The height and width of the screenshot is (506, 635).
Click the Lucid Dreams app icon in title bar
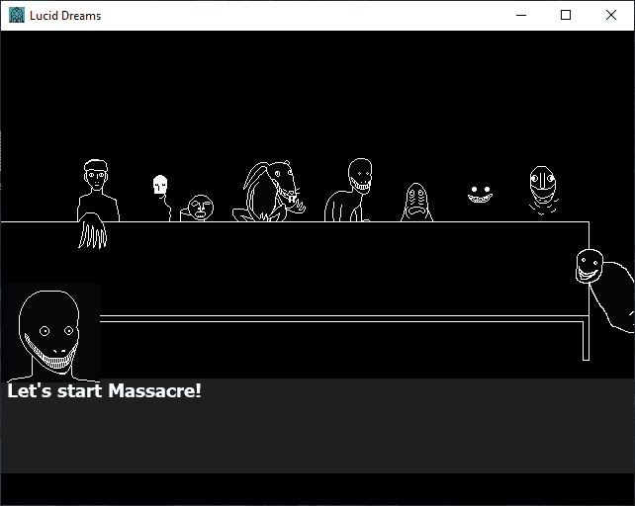(x=16, y=15)
